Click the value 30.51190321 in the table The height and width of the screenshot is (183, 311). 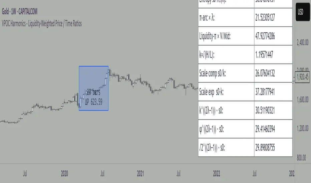pyautogui.click(x=273, y=110)
